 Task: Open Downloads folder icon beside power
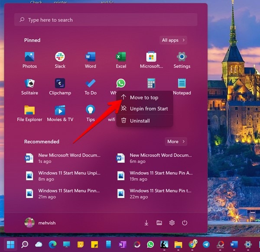click(146, 223)
